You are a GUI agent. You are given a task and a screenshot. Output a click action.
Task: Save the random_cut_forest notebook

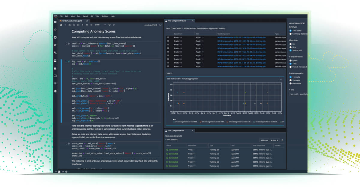point(61,25)
